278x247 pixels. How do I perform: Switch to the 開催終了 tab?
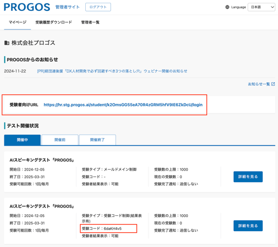97,140
